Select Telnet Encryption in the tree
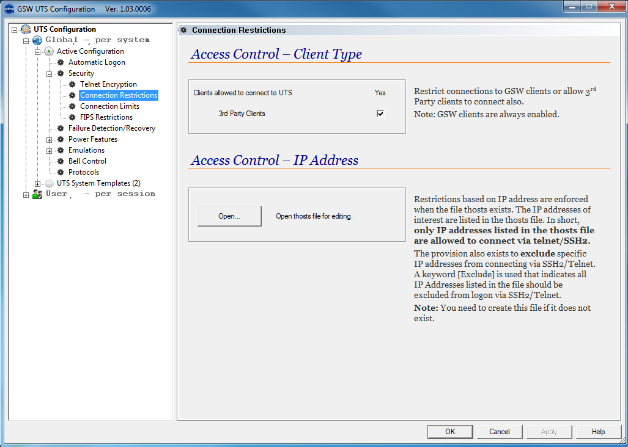The image size is (628, 447). [108, 84]
